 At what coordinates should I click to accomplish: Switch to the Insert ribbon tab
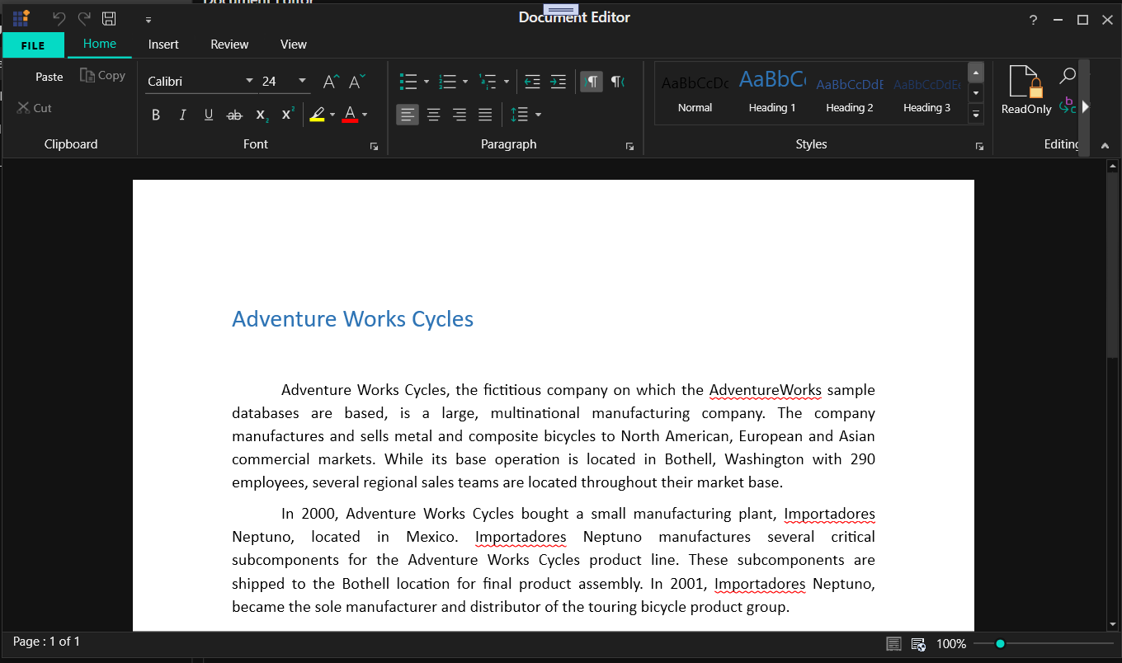(163, 45)
